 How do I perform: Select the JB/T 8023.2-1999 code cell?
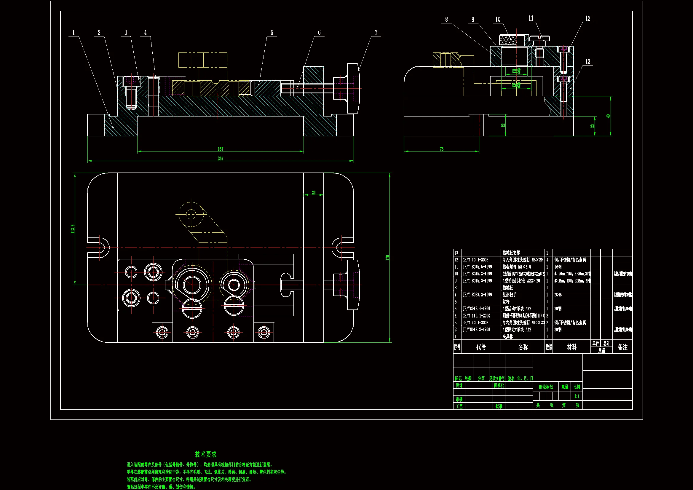477,294
